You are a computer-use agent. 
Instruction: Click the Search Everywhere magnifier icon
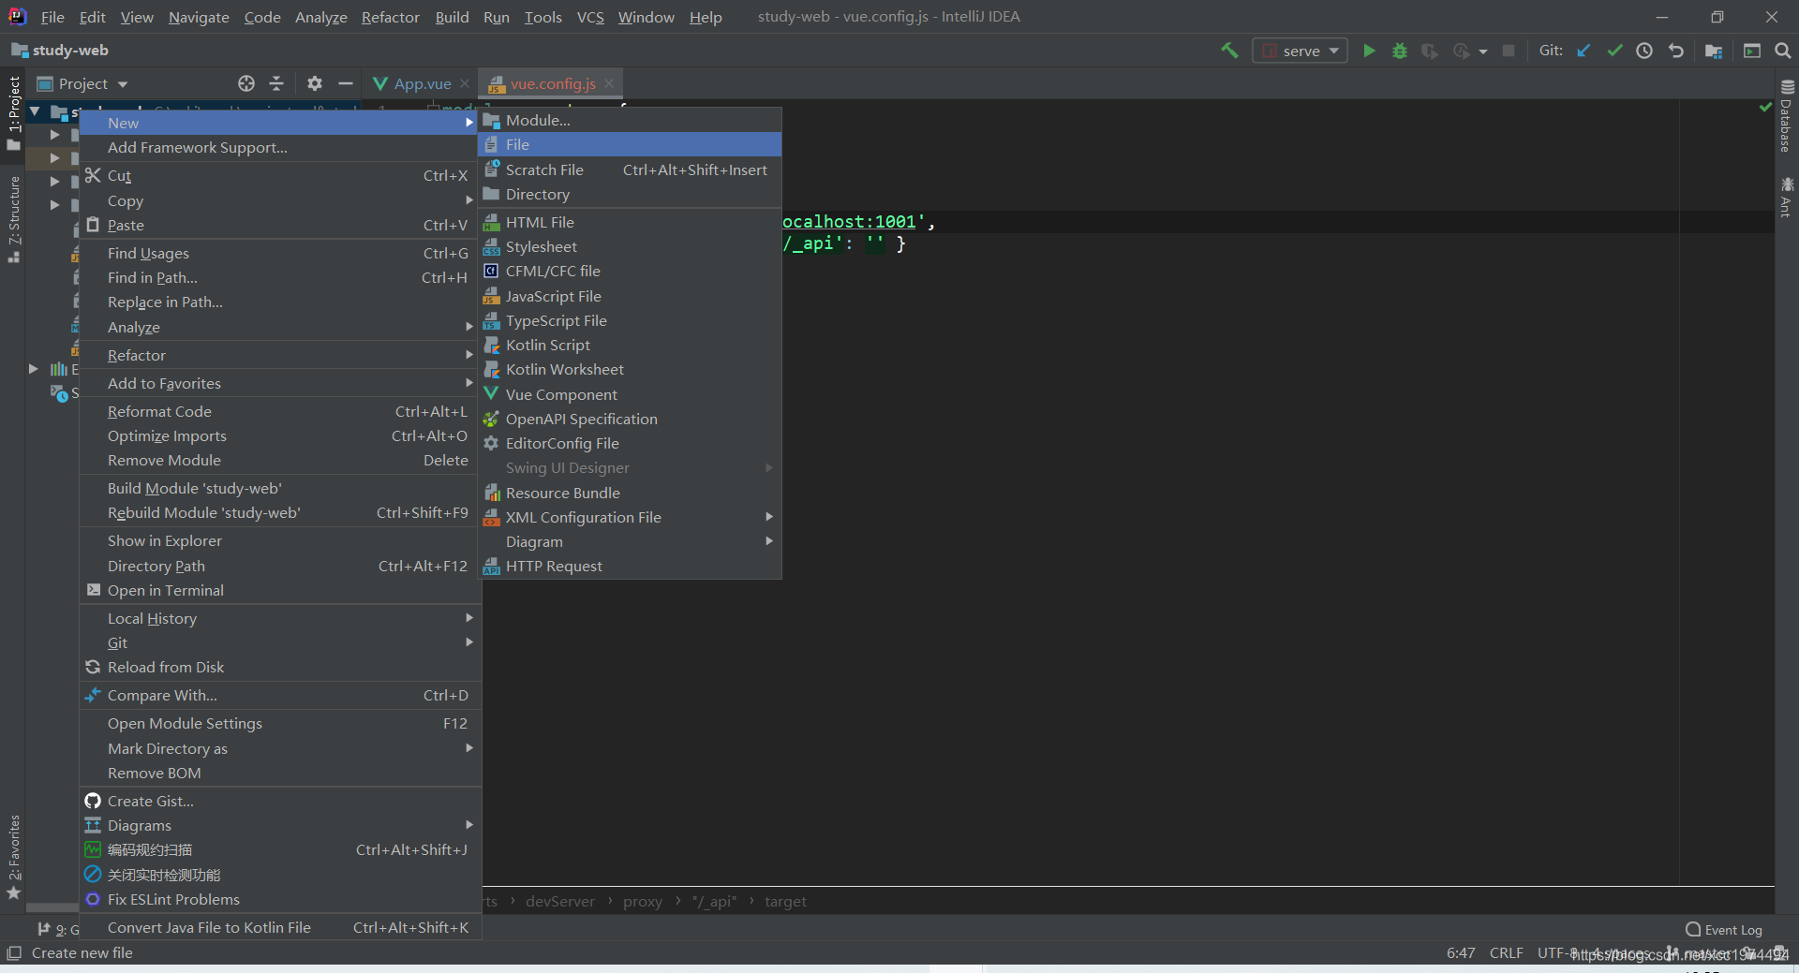click(x=1783, y=51)
